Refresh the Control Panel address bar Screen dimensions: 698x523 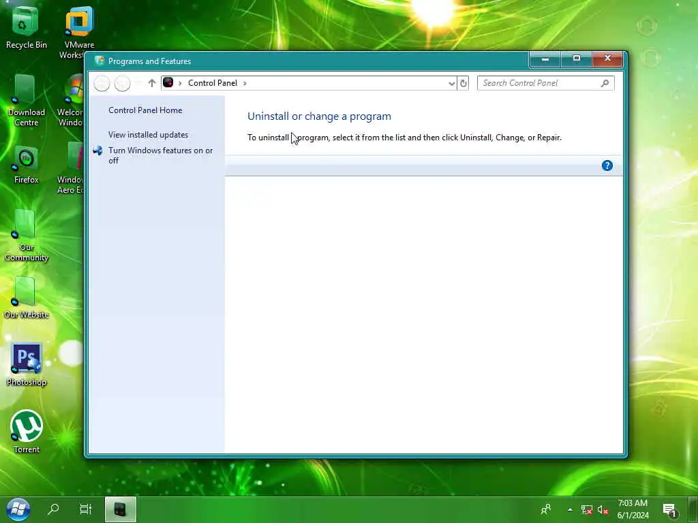click(463, 83)
